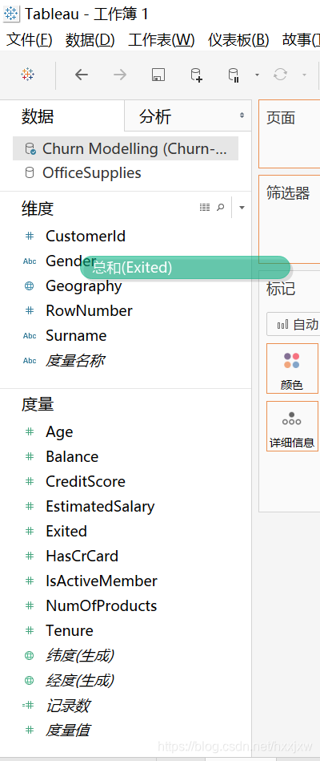The height and width of the screenshot is (761, 320).
Task: Click the redo forward arrow
Action: 119,75
